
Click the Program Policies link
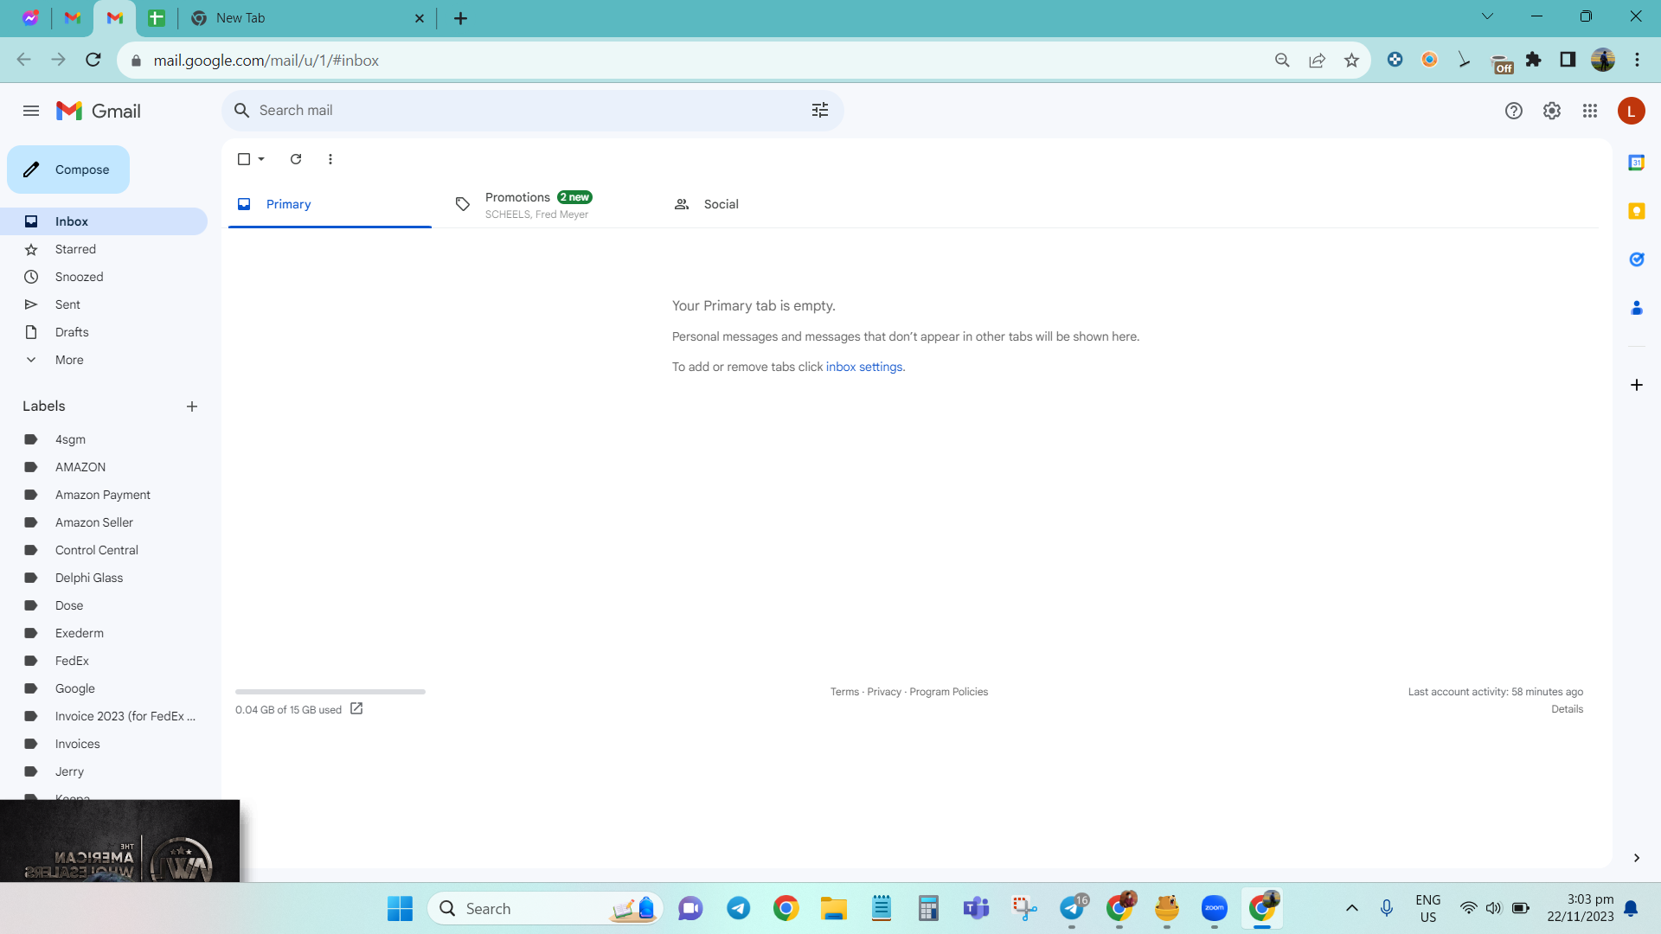click(x=949, y=692)
